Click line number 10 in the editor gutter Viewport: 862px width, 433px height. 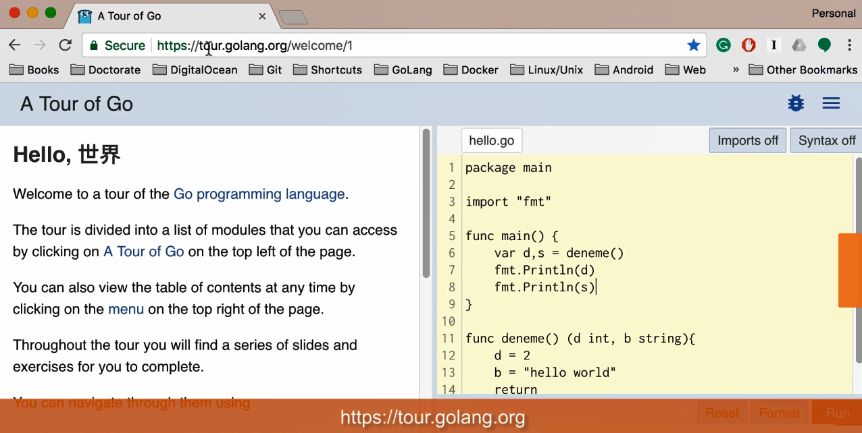(449, 321)
